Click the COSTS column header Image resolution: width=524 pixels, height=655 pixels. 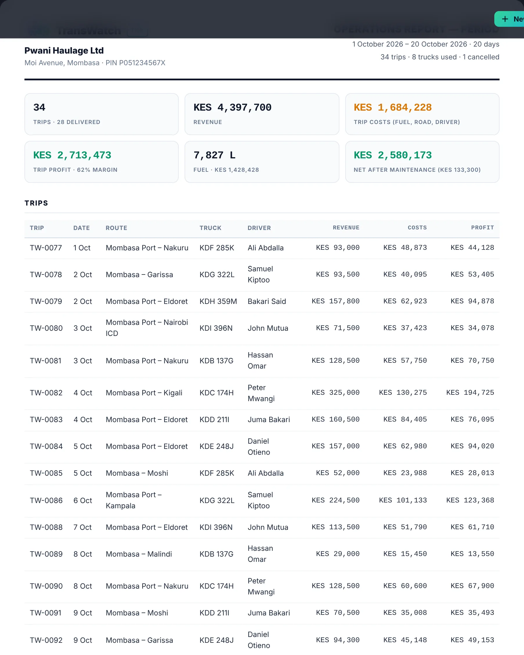[417, 228]
